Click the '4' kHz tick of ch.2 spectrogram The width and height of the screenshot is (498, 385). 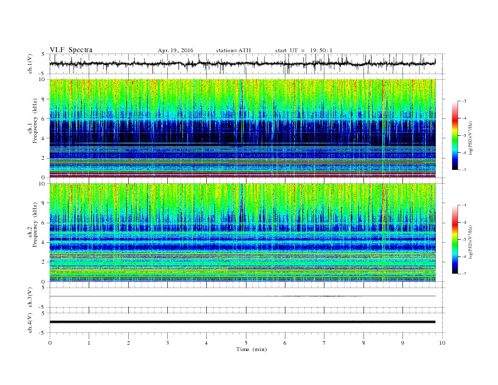pyautogui.click(x=43, y=242)
